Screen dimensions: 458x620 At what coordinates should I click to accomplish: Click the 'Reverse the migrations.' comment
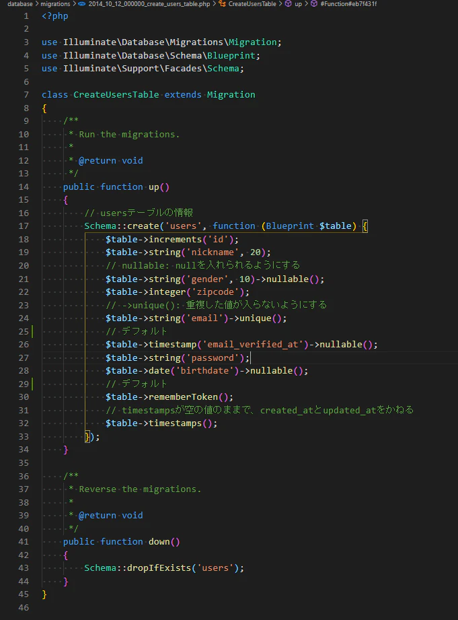tap(140, 489)
